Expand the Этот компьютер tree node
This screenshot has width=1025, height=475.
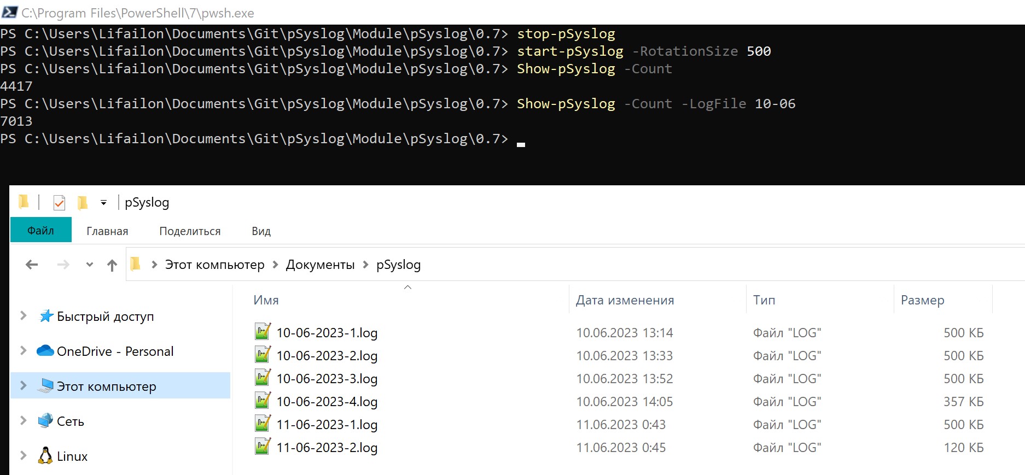pyautogui.click(x=23, y=385)
